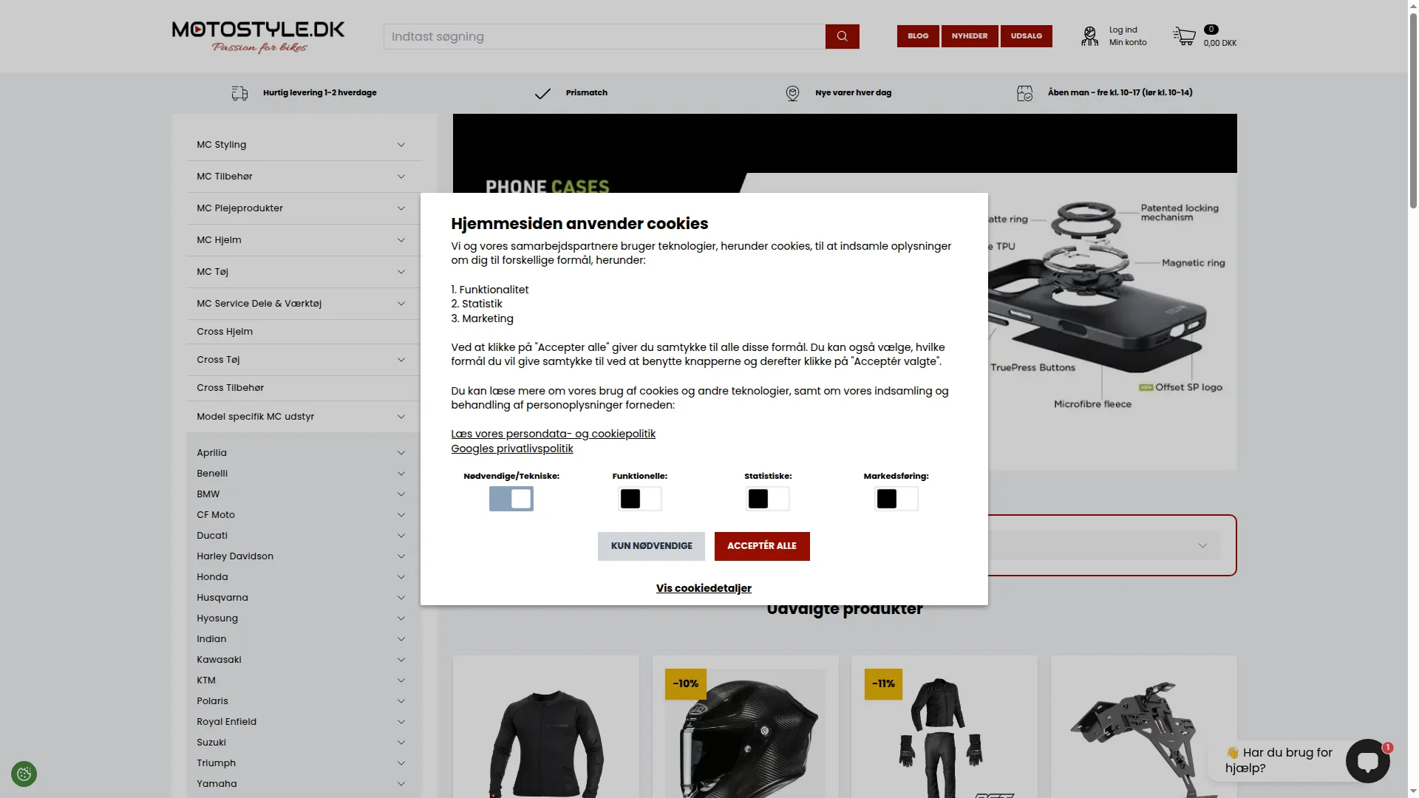Viewport: 1419px width, 798px height.
Task: Select the Suzuki brand entry
Action: [211, 743]
